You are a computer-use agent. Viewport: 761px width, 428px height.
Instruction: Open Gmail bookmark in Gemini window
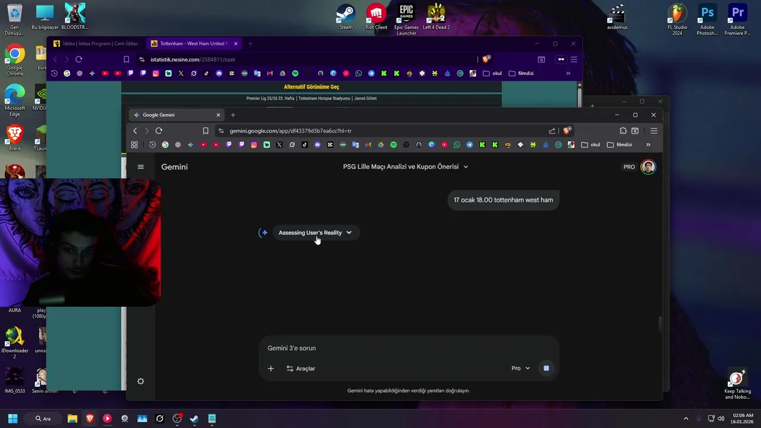click(x=368, y=144)
